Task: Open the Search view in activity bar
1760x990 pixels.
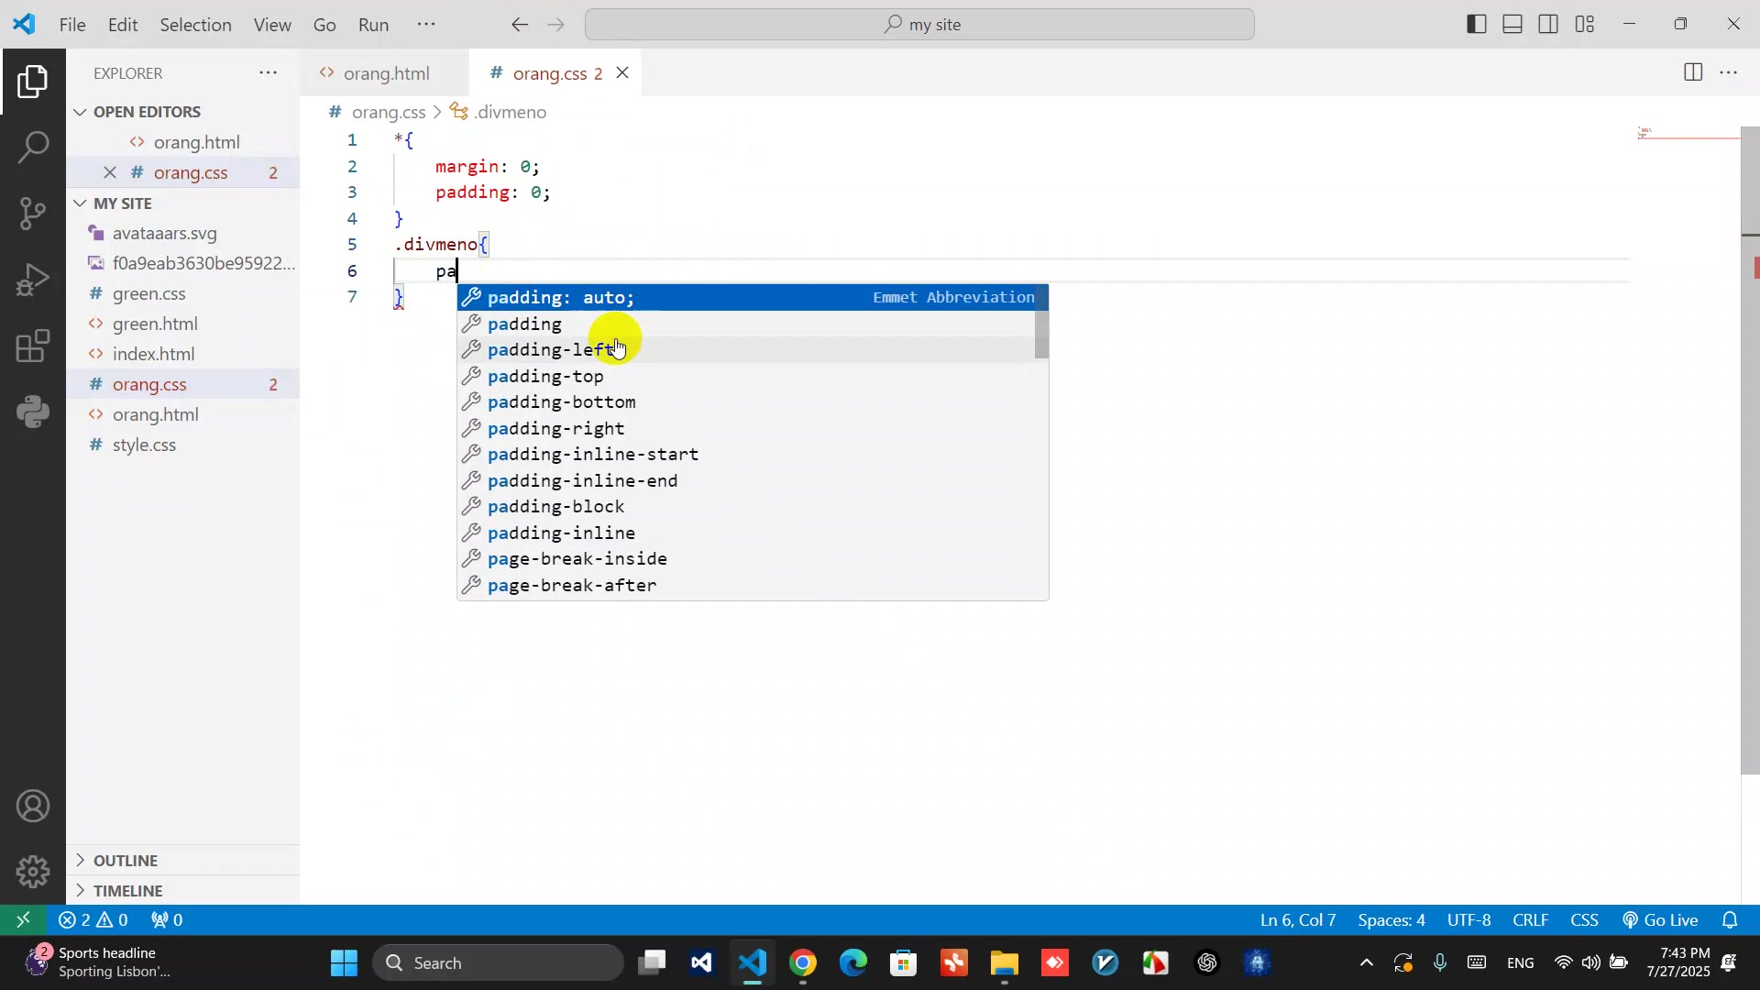Action: coord(33,148)
